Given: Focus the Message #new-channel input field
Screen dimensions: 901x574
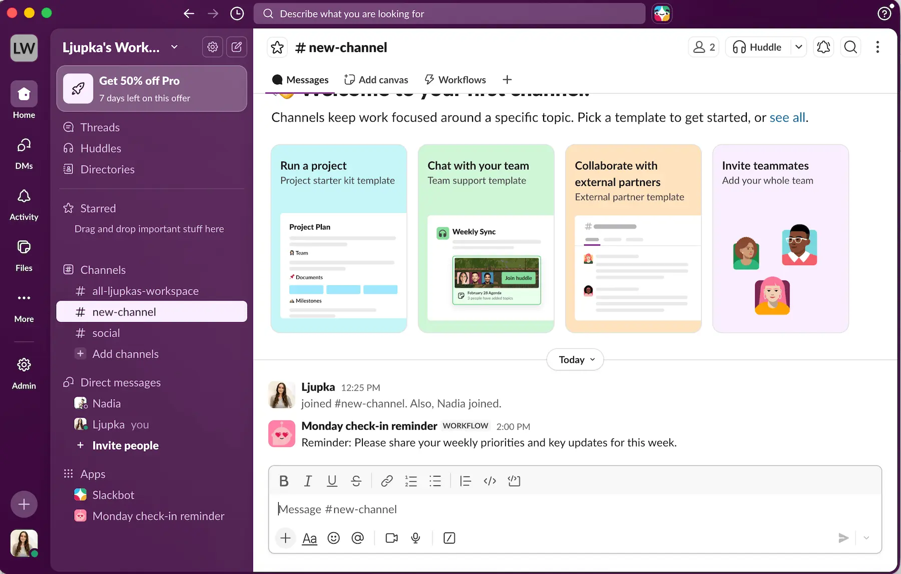Looking at the screenshot, I should tap(575, 509).
